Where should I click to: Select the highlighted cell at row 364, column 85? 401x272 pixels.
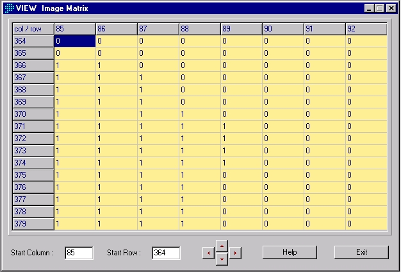pos(75,41)
